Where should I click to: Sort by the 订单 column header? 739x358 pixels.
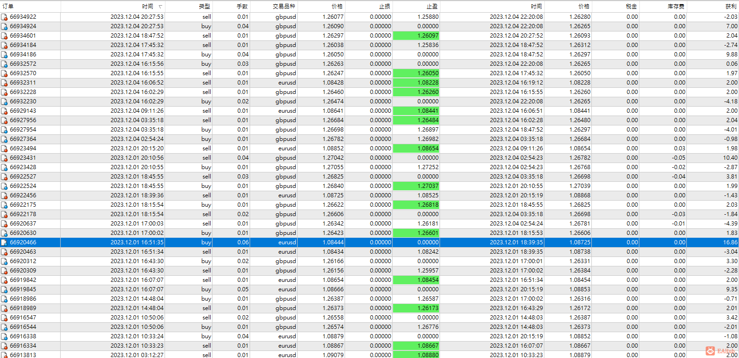click(8, 7)
